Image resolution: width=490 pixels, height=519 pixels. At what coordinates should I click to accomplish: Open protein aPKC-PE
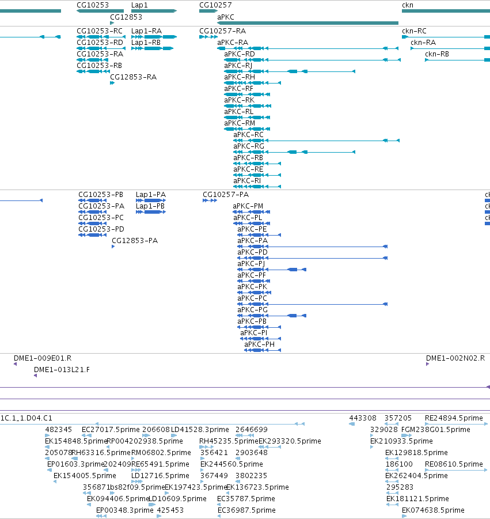click(259, 235)
